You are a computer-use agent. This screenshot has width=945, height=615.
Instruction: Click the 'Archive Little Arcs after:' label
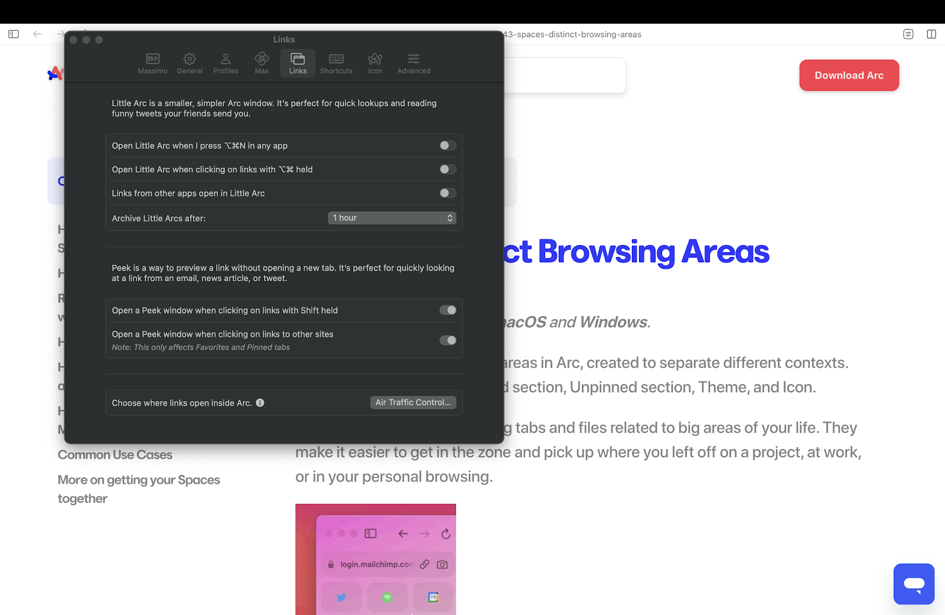tap(159, 219)
